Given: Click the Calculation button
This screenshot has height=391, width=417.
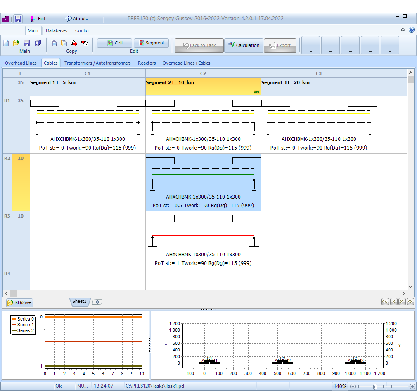Looking at the screenshot, I should (244, 45).
